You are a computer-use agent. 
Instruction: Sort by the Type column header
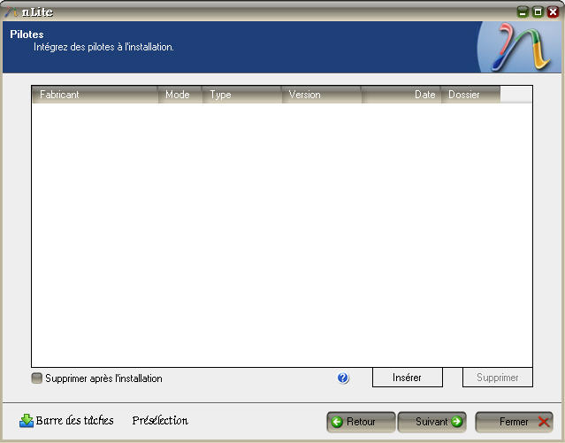pyautogui.click(x=241, y=95)
